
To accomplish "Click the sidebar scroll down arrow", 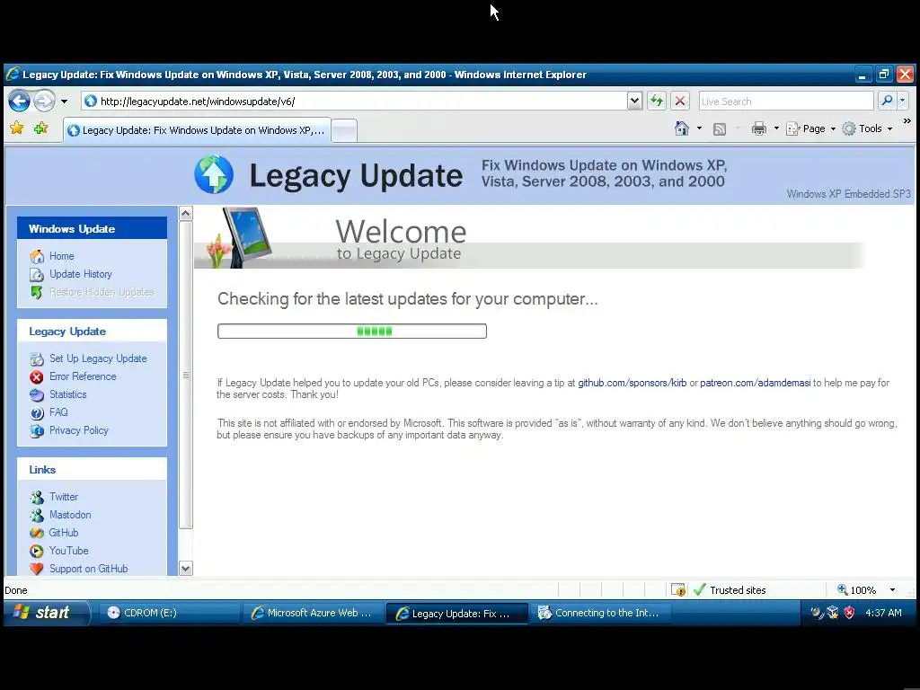I will [x=185, y=568].
